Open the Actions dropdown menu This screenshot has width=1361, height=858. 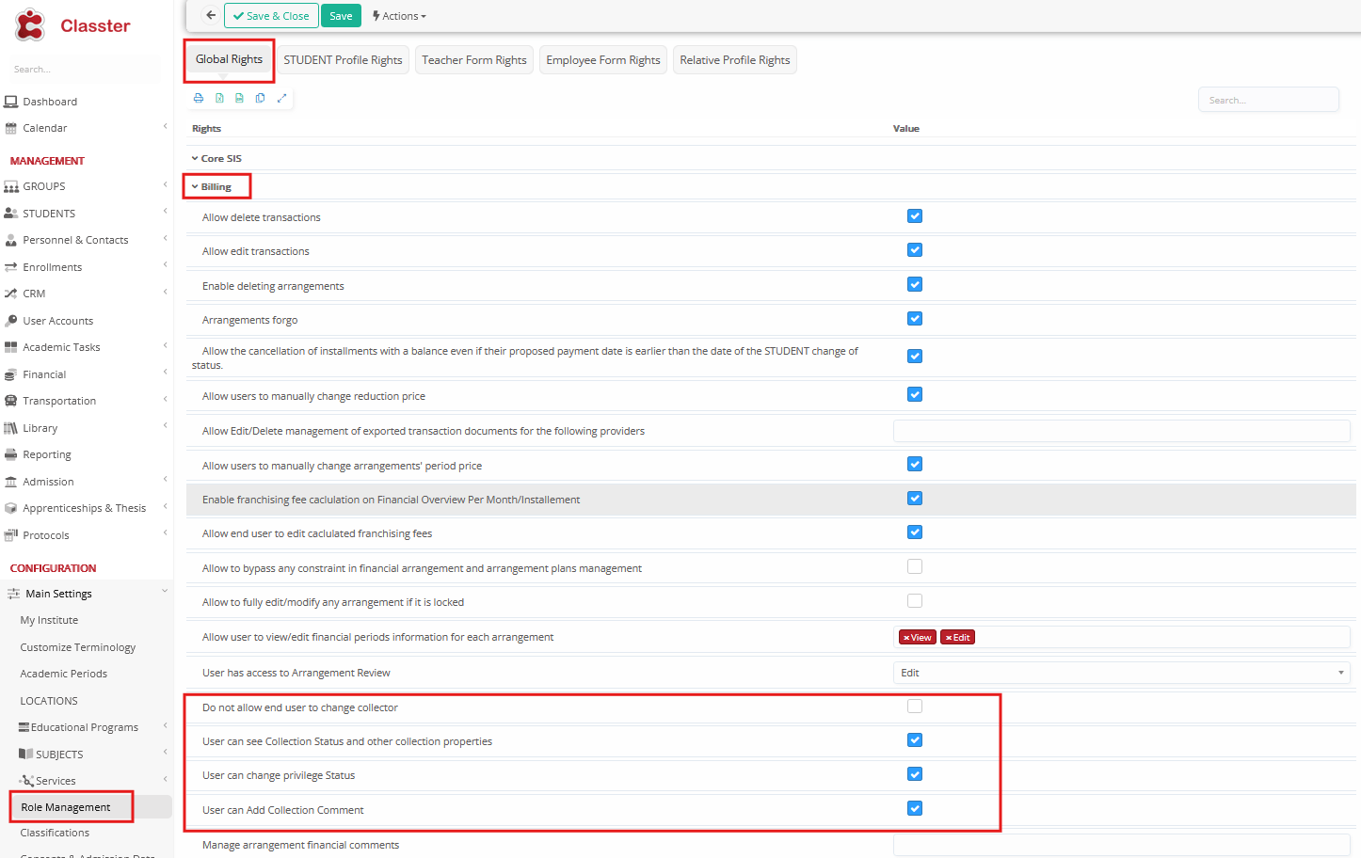pos(399,16)
